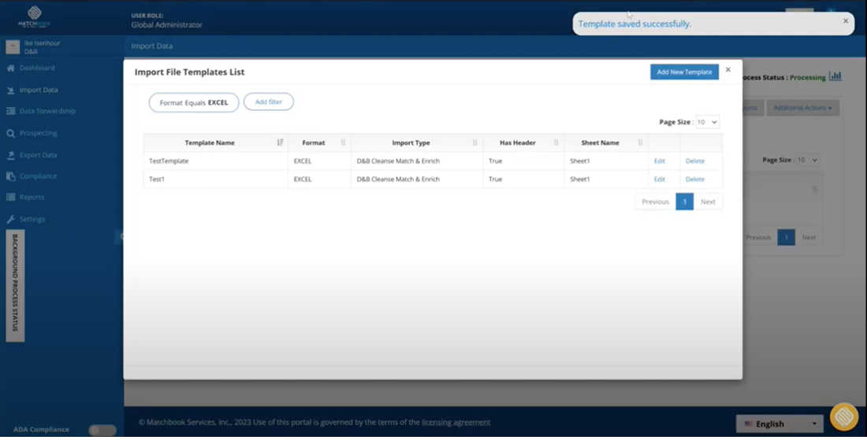The image size is (867, 440).
Task: Click the Import Type column handle icon
Action: [x=474, y=142]
